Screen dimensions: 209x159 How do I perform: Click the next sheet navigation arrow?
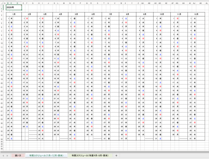tap(7, 156)
